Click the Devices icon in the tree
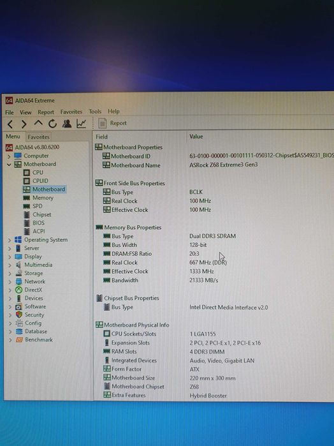 (18, 299)
